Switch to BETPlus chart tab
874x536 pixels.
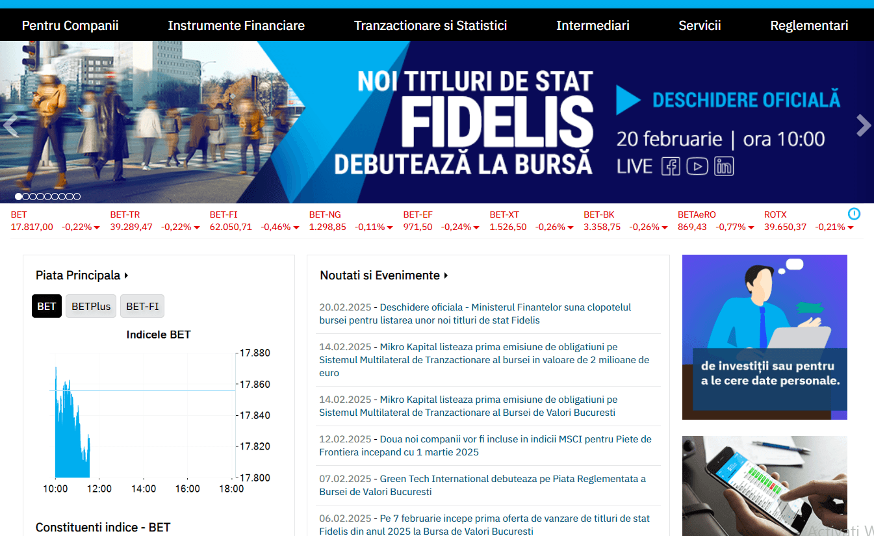(91, 306)
